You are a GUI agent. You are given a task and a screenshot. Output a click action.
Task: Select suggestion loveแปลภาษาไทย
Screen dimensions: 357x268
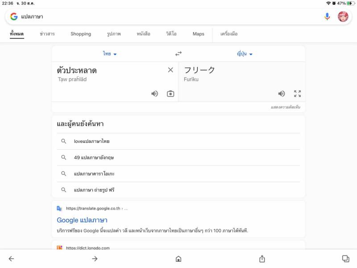pos(178,141)
